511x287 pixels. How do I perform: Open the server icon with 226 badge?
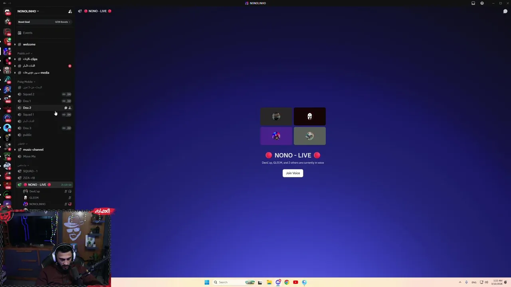point(7,185)
